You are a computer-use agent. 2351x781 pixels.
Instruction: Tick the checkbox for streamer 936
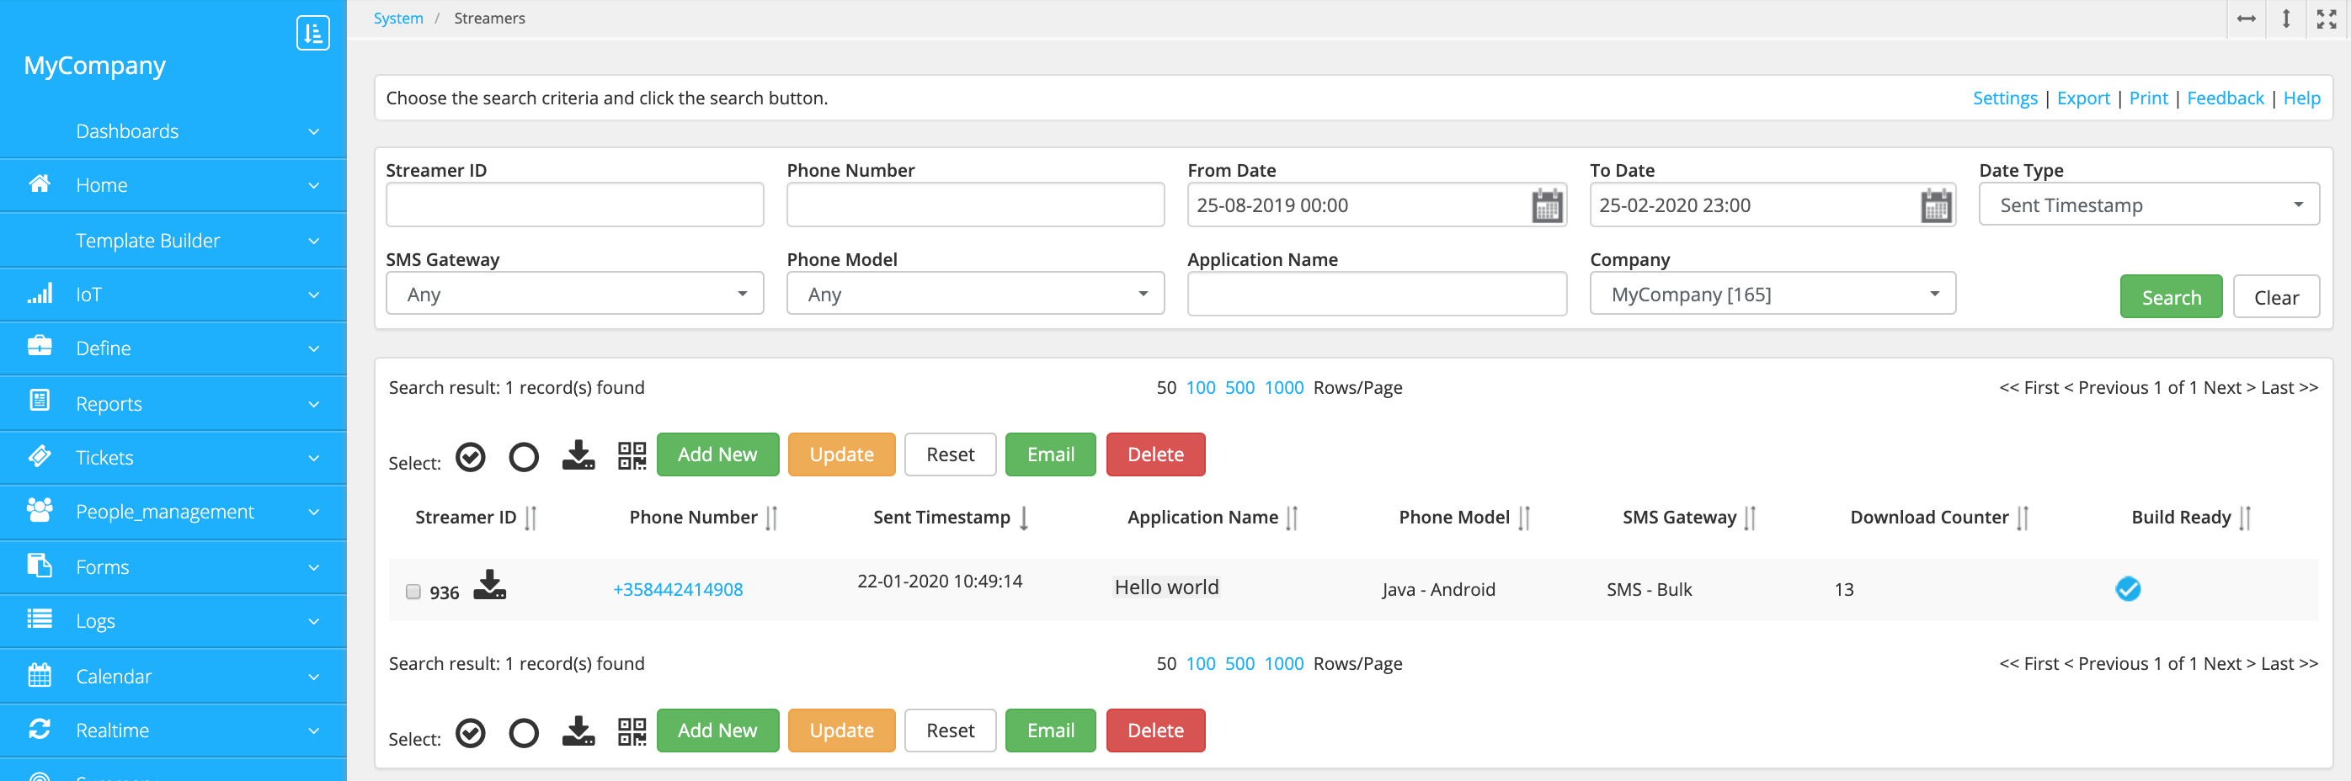click(413, 592)
